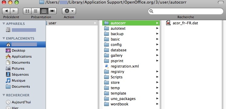The height and width of the screenshot is (109, 226).
Task: Go back with the Précédent left arrow
Action: click(x=6, y=11)
